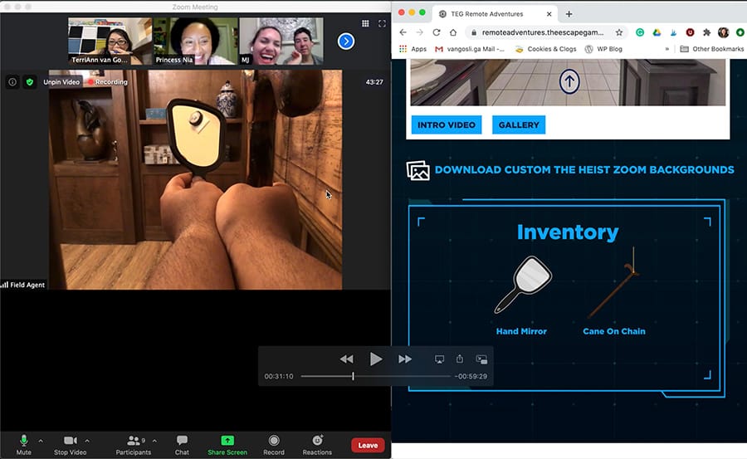The image size is (747, 459).
Task: Select Hand Mirror inventory item
Action: pos(522,295)
